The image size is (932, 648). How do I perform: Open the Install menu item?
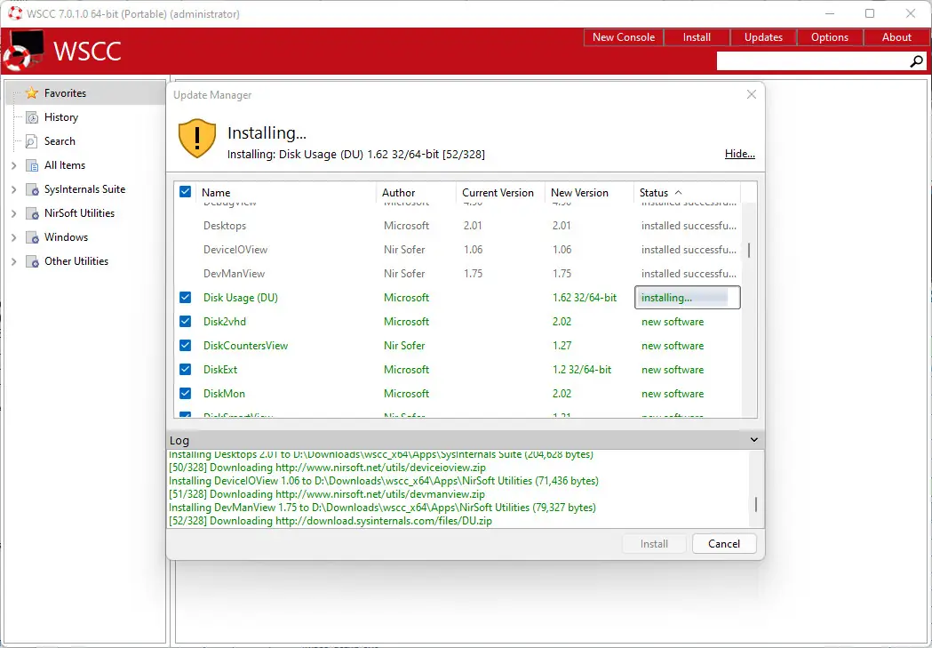[x=697, y=36]
